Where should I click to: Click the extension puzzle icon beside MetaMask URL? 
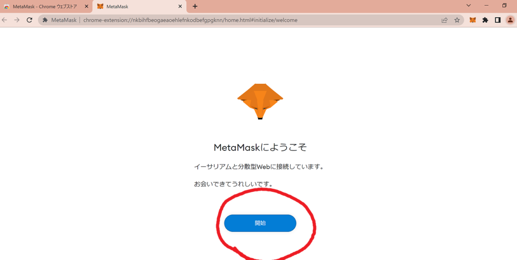pyautogui.click(x=45, y=20)
